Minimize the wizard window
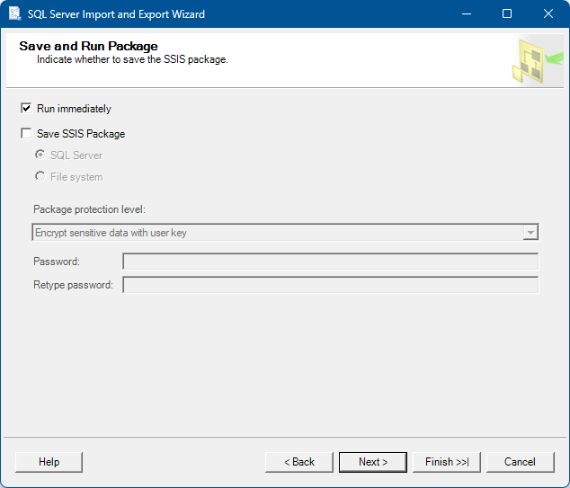This screenshot has width=570, height=488. pyautogui.click(x=467, y=13)
